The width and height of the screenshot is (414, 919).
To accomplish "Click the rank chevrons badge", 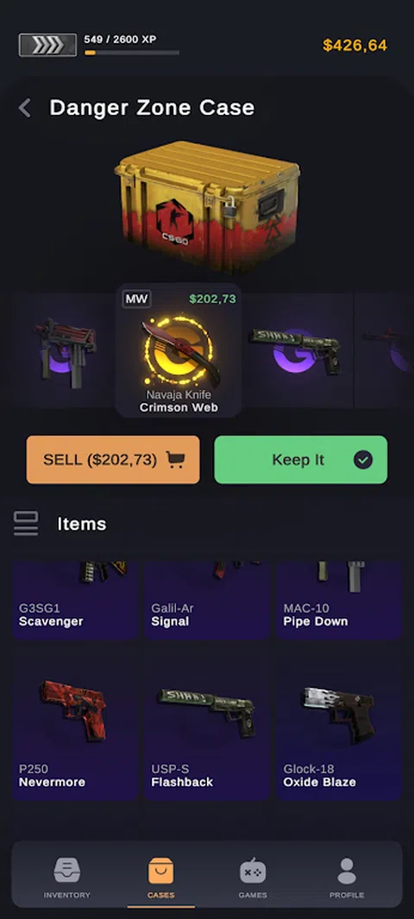I will click(x=47, y=45).
